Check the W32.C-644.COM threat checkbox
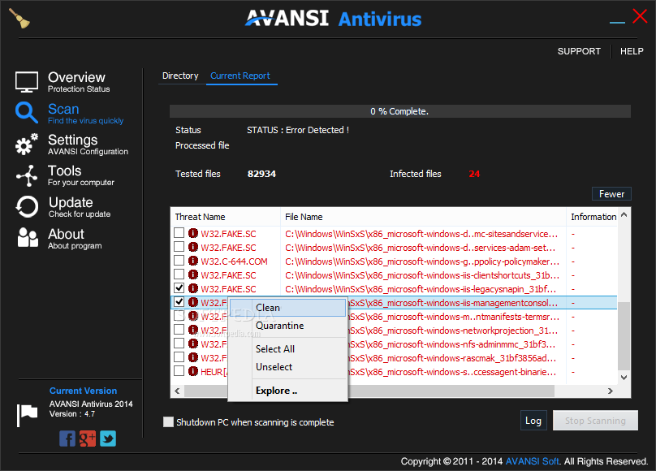This screenshot has width=656, height=471. pyautogui.click(x=179, y=260)
